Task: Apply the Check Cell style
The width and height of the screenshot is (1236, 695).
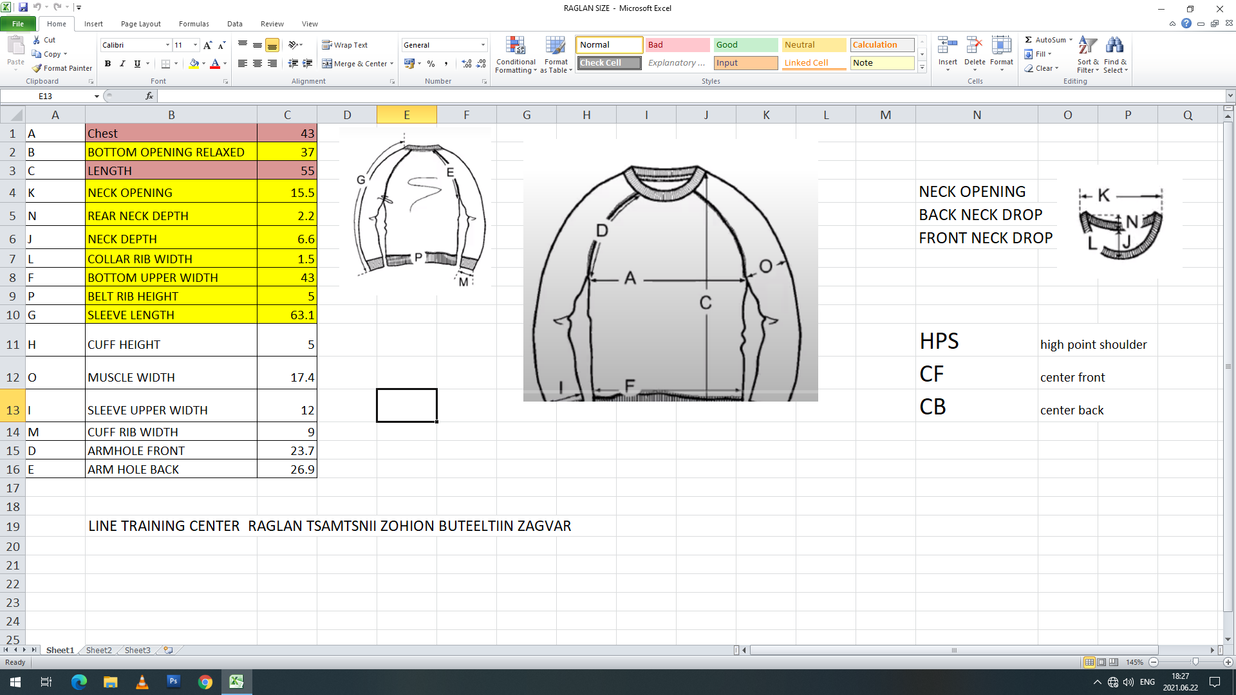Action: (608, 63)
